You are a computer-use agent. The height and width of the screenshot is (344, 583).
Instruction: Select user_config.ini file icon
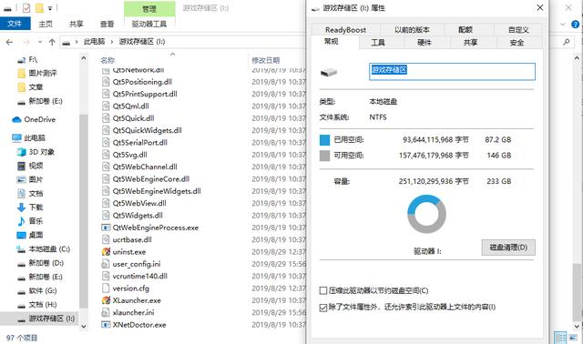106,264
